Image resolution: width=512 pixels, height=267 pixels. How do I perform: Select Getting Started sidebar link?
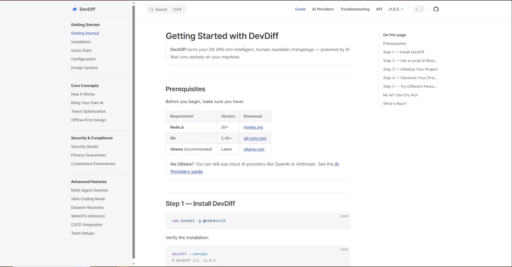(x=85, y=33)
